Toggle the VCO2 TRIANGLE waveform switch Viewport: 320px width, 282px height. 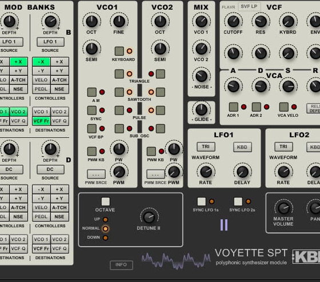[161, 74]
